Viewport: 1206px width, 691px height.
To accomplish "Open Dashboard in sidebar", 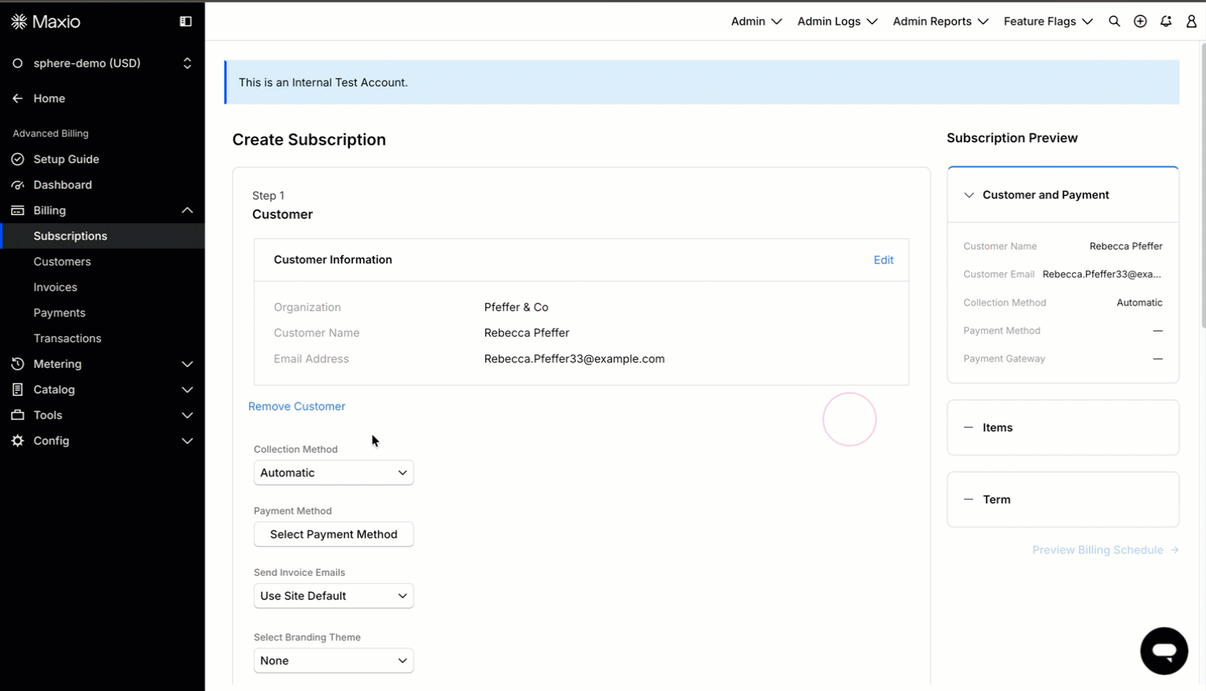I will [x=62, y=185].
